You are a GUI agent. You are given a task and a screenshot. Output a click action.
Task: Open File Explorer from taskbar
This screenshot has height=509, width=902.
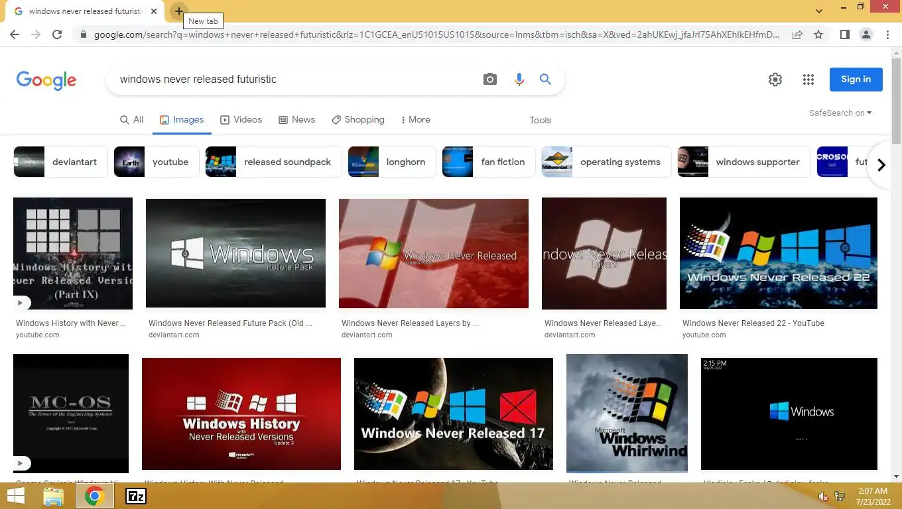(54, 496)
